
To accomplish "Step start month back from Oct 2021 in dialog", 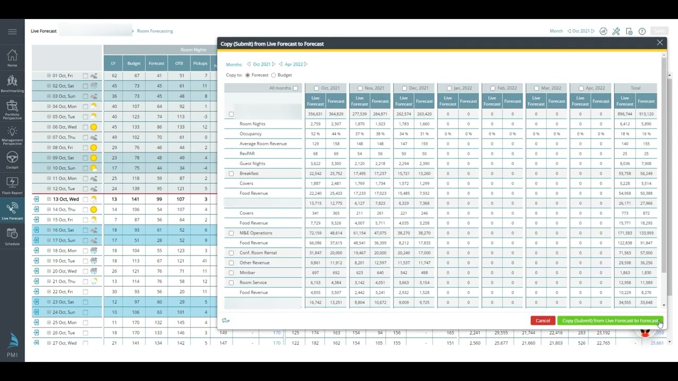I will click(249, 64).
